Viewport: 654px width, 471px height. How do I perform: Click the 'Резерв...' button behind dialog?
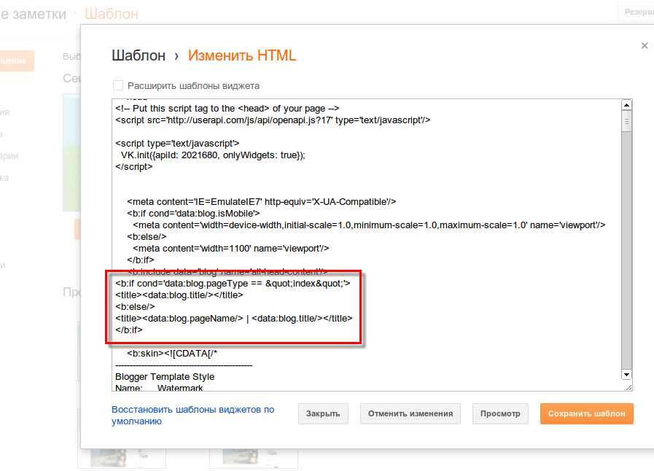[636, 12]
